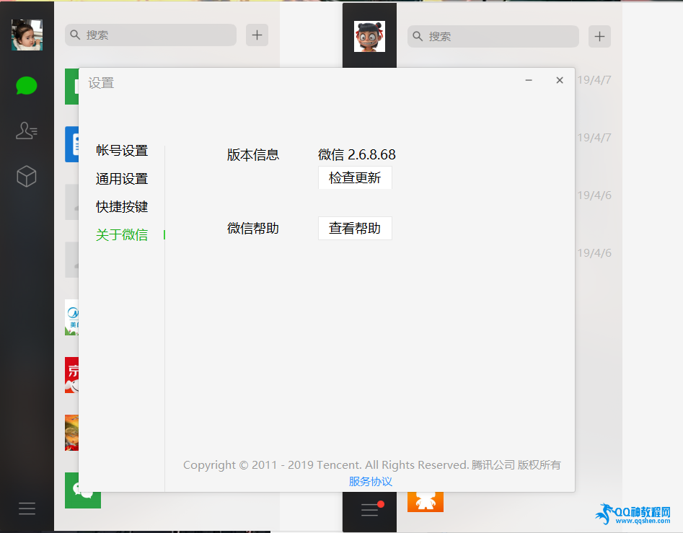Click the 版本信息 label
Viewport: 683px width, 533px height.
pyautogui.click(x=253, y=155)
